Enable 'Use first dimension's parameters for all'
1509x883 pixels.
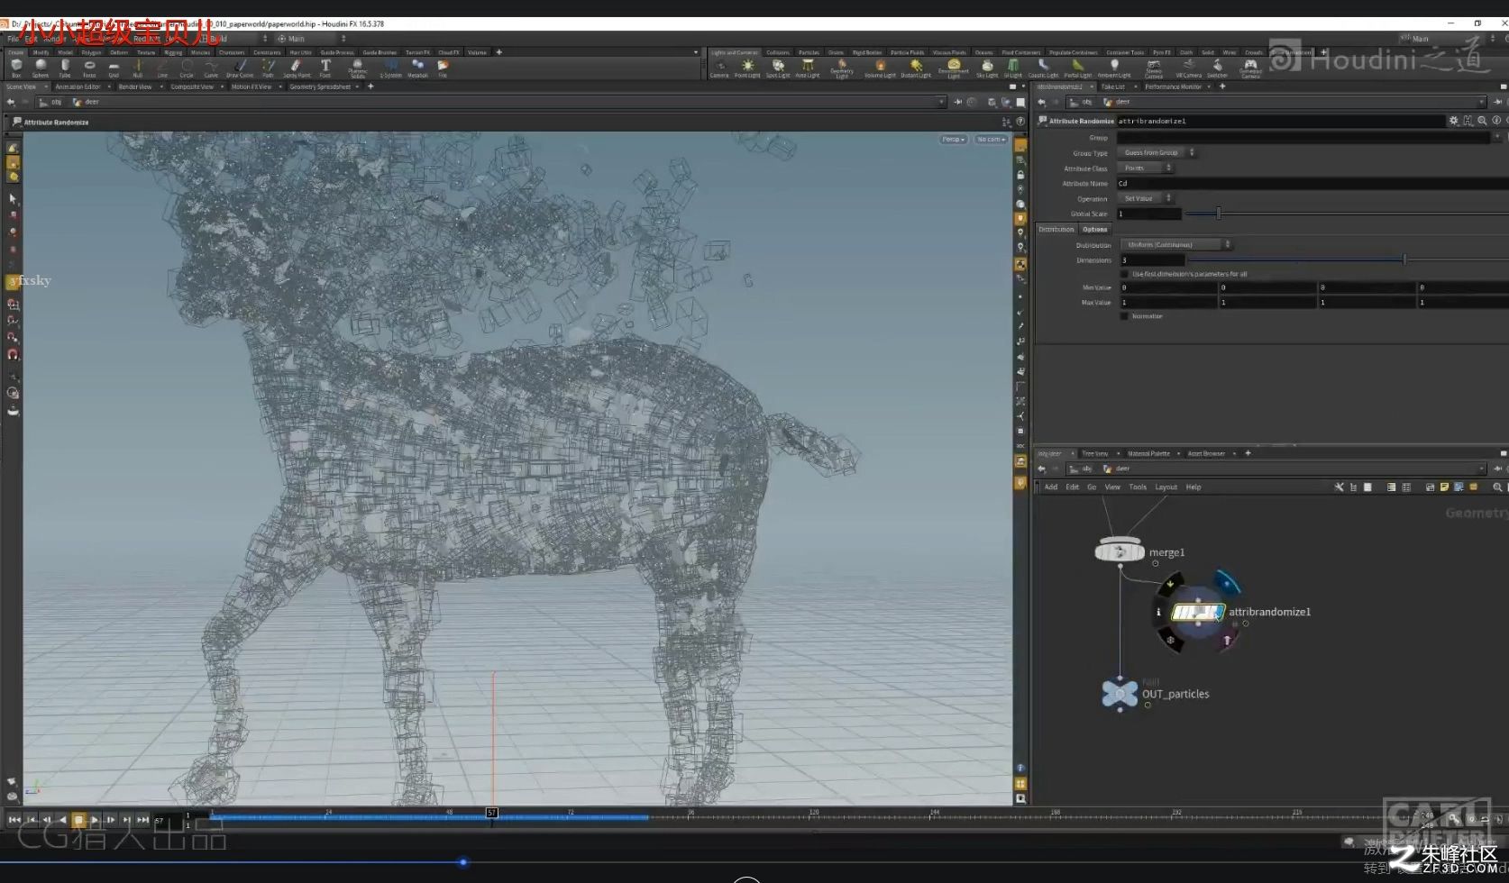pos(1124,274)
